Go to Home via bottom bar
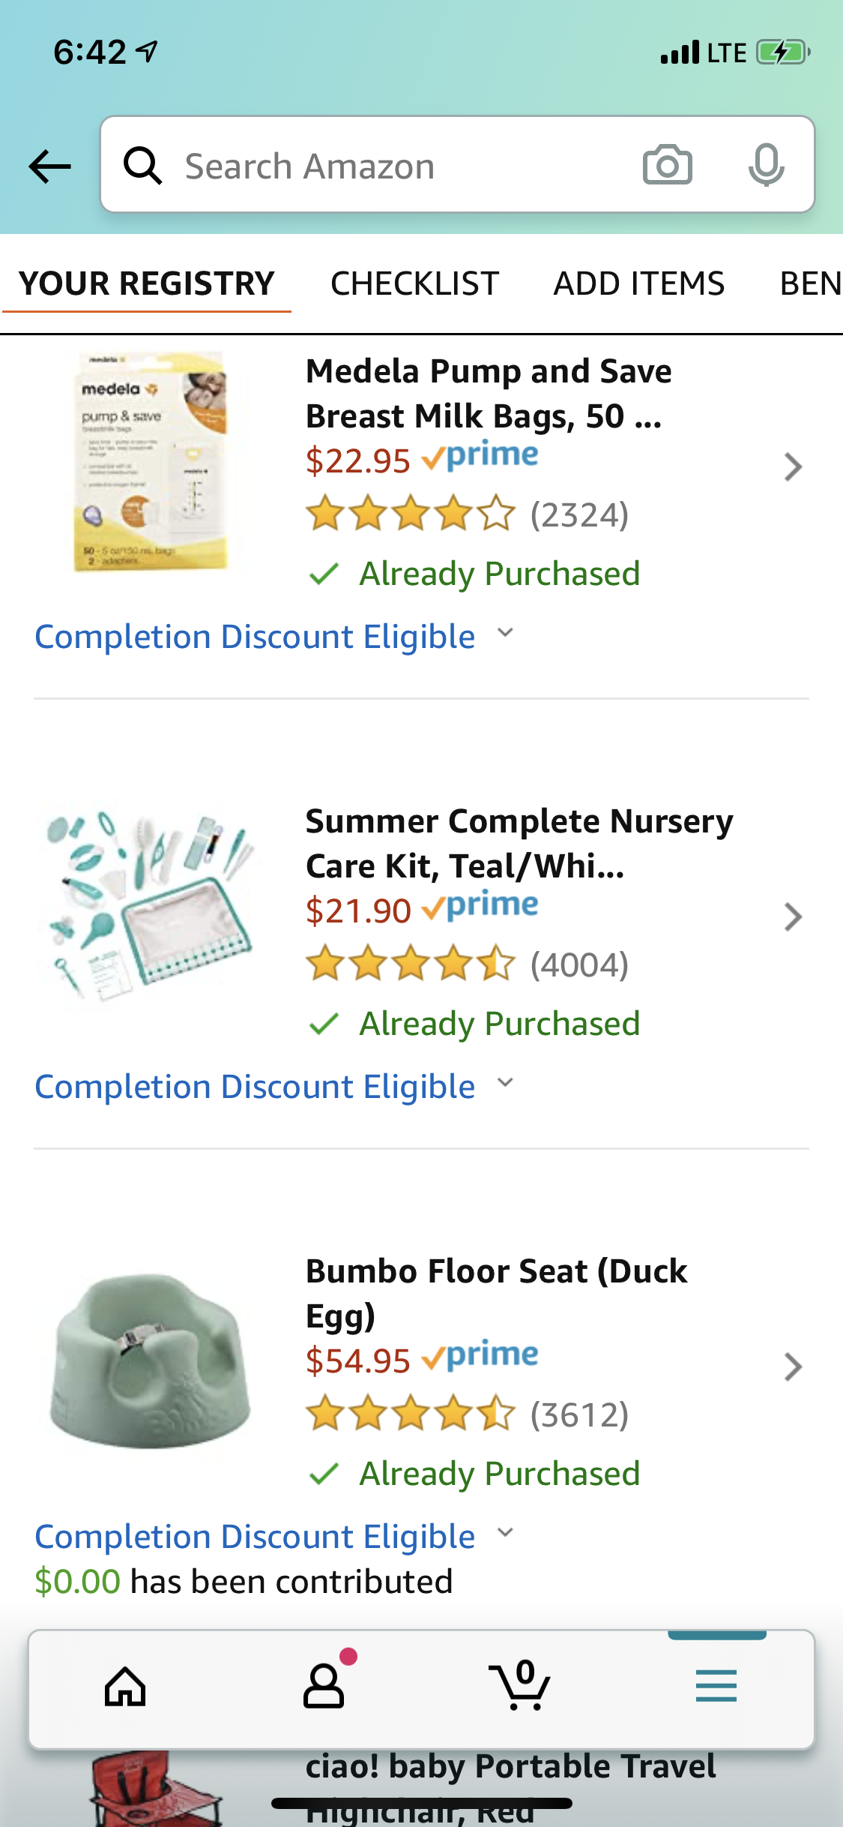 [x=125, y=1687]
